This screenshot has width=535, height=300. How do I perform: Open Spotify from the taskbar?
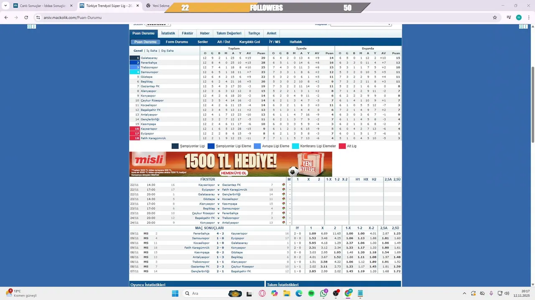point(311,293)
